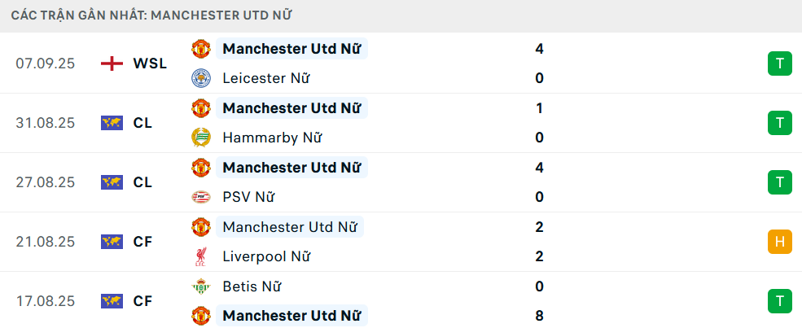Open the orange H draw result badge
Image resolution: width=802 pixels, height=328 pixels.
click(779, 242)
